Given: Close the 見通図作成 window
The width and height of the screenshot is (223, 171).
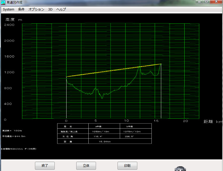Looking at the screenshot, I should pyautogui.click(x=216, y=2).
